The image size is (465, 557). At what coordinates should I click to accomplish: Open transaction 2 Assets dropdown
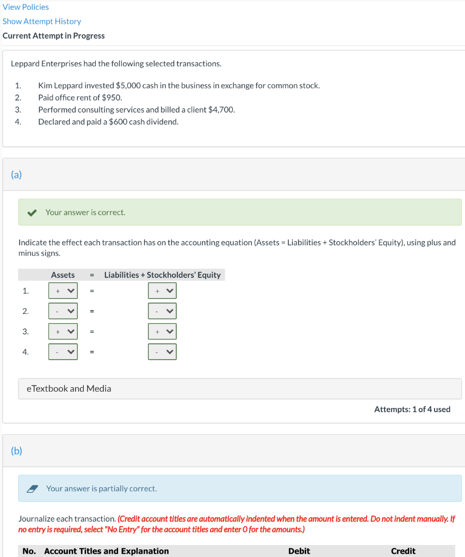point(63,311)
